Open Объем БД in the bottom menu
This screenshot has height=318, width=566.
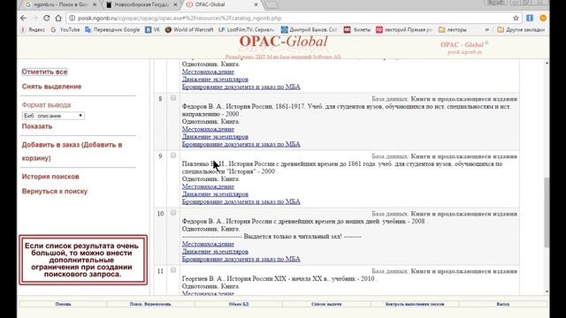pos(239,304)
